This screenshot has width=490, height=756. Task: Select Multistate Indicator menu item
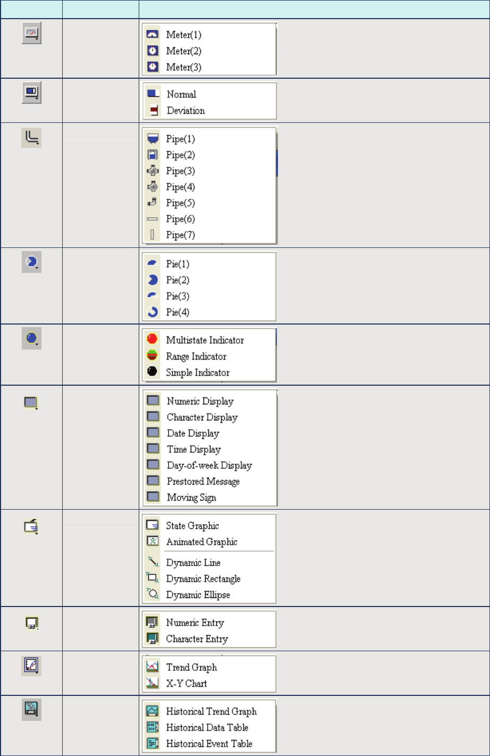(x=205, y=340)
